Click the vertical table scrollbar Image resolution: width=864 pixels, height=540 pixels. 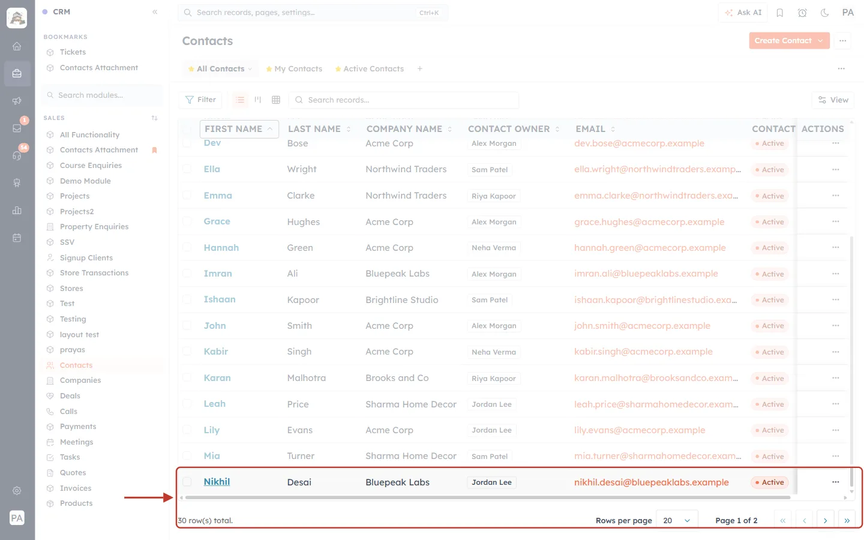(851, 361)
